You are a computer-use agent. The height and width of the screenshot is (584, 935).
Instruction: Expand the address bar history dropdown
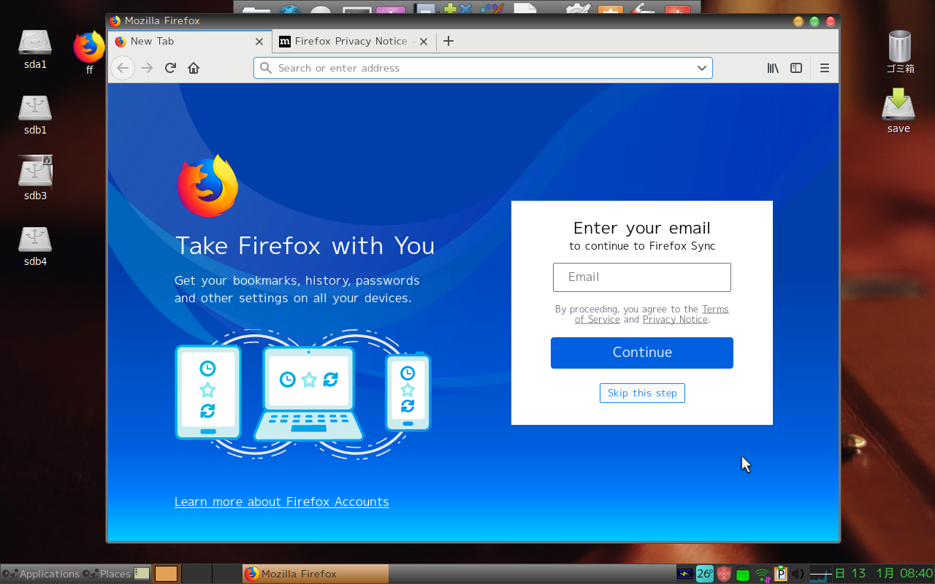[x=702, y=68]
